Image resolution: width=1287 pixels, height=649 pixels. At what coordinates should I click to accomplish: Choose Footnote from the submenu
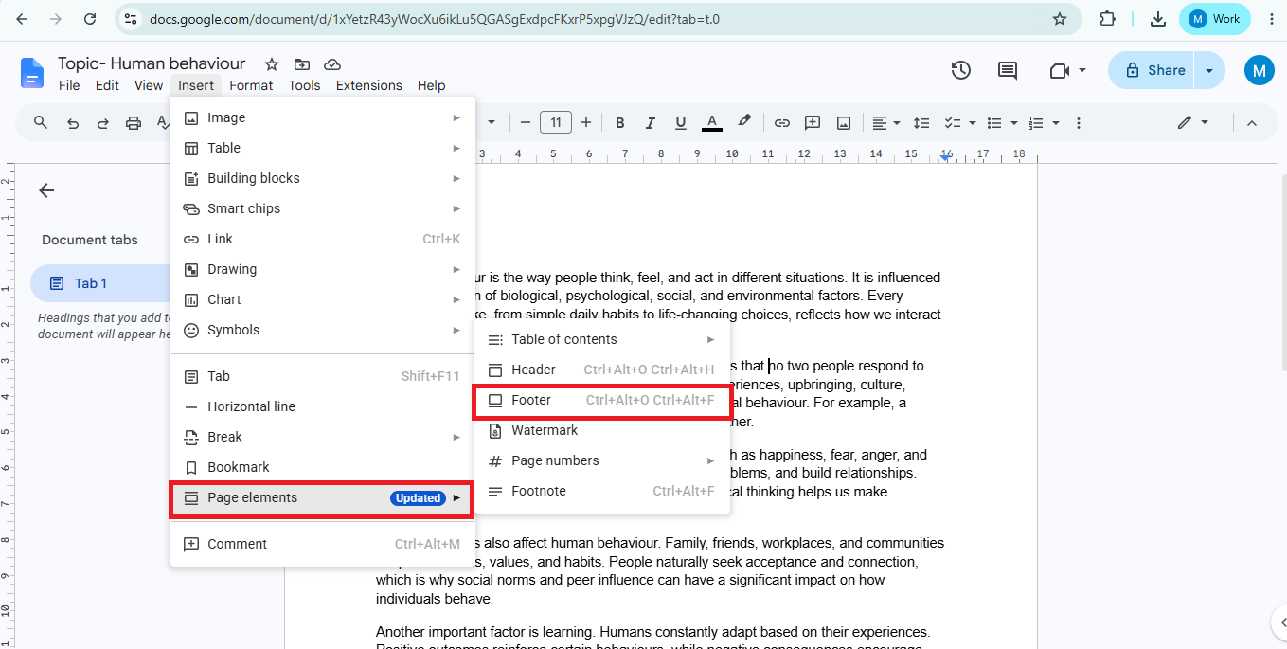pyautogui.click(x=601, y=491)
